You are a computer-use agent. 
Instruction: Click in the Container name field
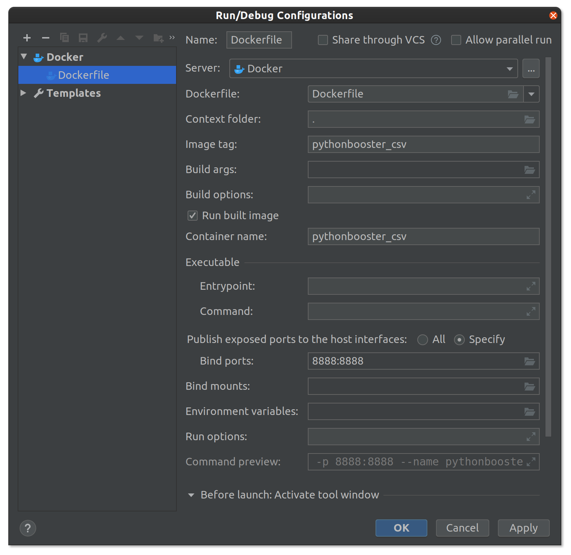coord(424,237)
